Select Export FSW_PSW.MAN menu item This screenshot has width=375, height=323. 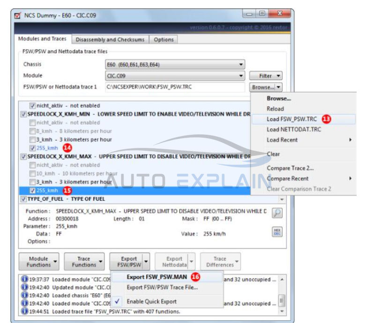click(167, 277)
